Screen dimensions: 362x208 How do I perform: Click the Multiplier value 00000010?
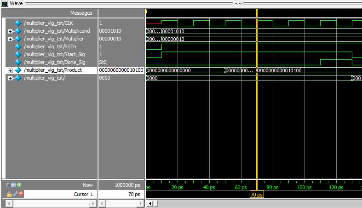pos(110,39)
